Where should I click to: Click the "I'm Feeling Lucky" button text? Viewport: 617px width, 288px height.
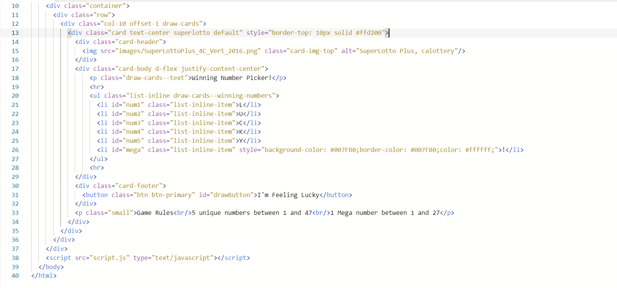click(x=289, y=195)
